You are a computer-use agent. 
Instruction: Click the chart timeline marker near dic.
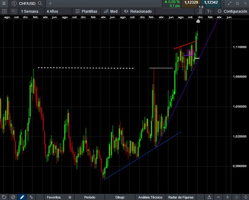[x=198, y=21]
